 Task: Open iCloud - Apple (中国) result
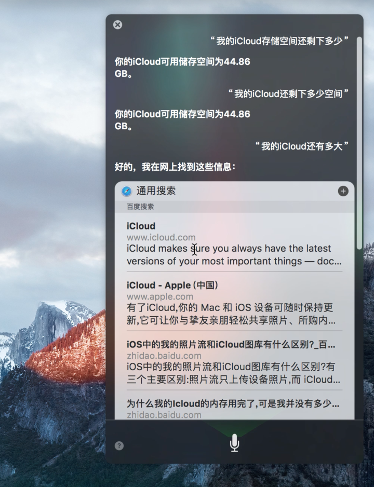(234, 303)
